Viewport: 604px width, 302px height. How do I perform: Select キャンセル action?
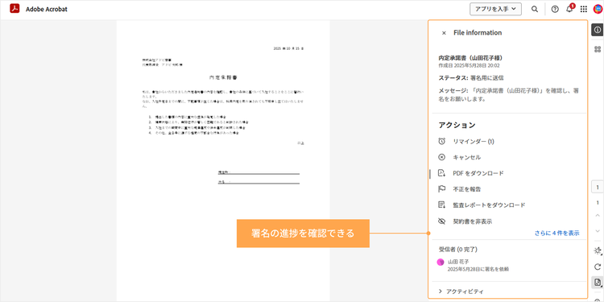[467, 157]
